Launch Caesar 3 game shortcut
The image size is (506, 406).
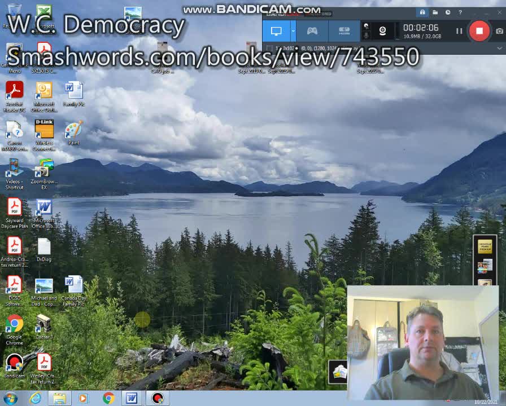[44, 326]
